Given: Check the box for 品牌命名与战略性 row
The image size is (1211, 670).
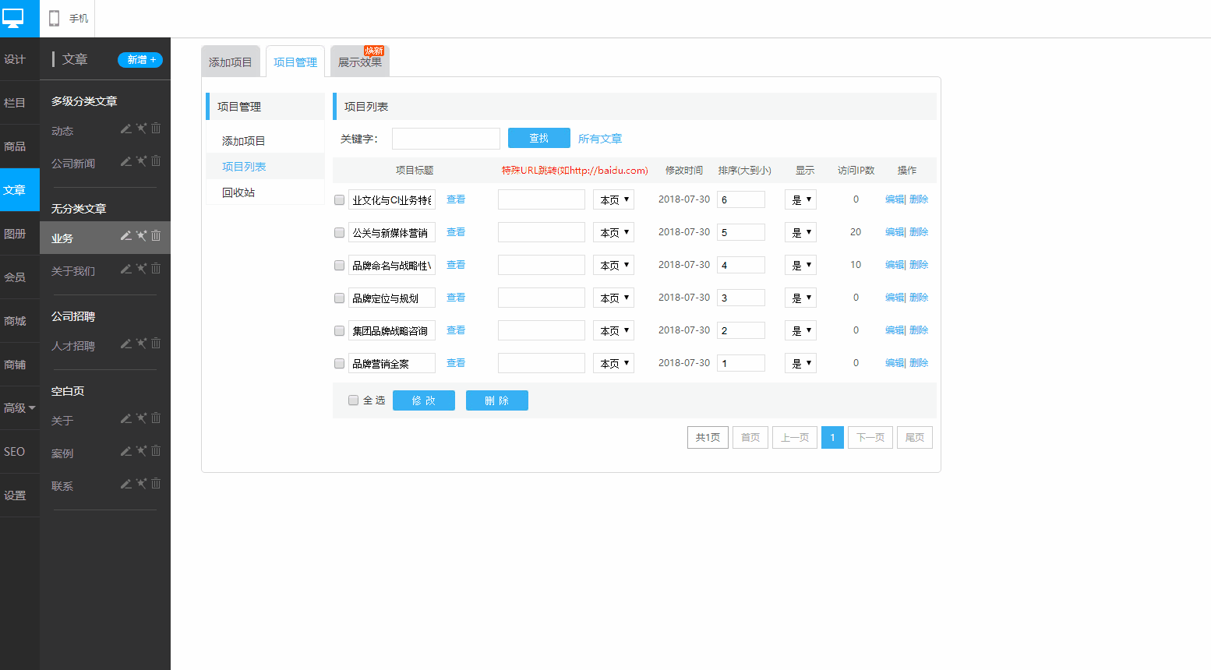Looking at the screenshot, I should pos(339,266).
